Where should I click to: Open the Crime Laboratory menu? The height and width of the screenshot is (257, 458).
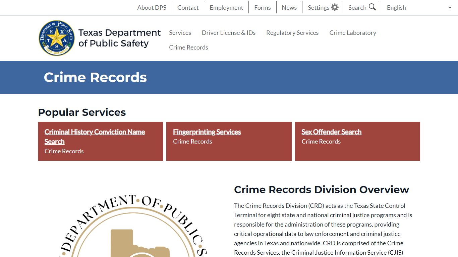[x=353, y=32]
